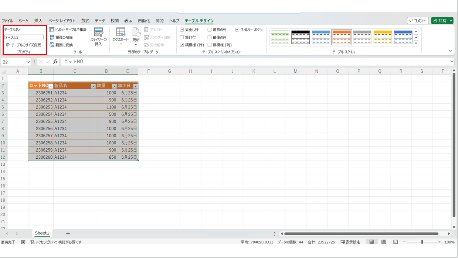
Task: Select the gray table style thumbnail
Action: (x=362, y=37)
